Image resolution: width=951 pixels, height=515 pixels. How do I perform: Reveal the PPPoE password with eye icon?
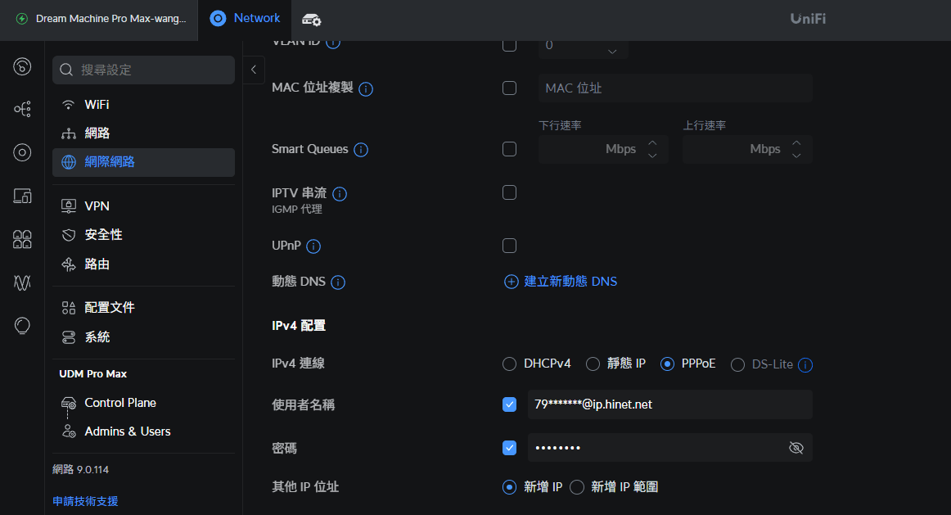tap(796, 448)
